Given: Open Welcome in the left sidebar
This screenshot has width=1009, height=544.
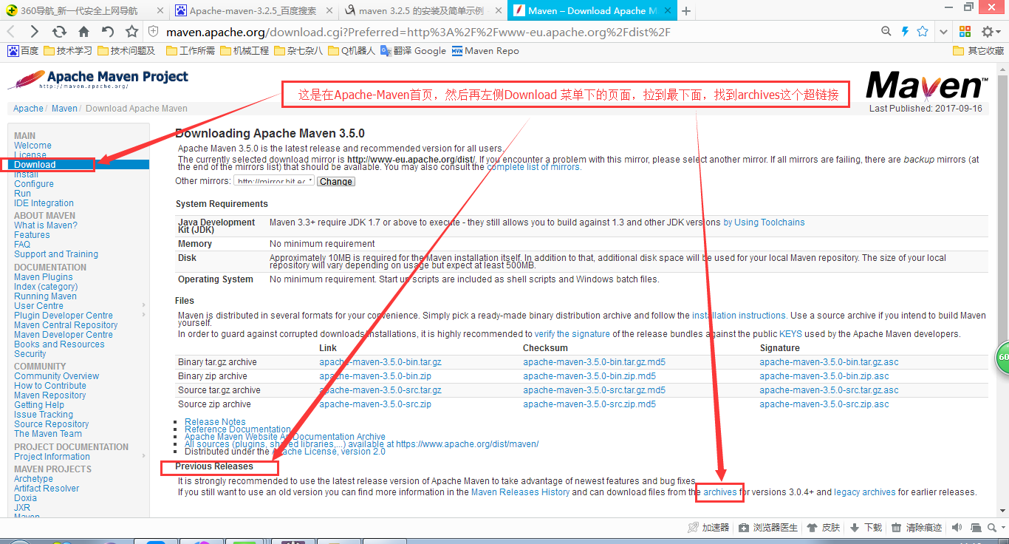Looking at the screenshot, I should tap(33, 146).
